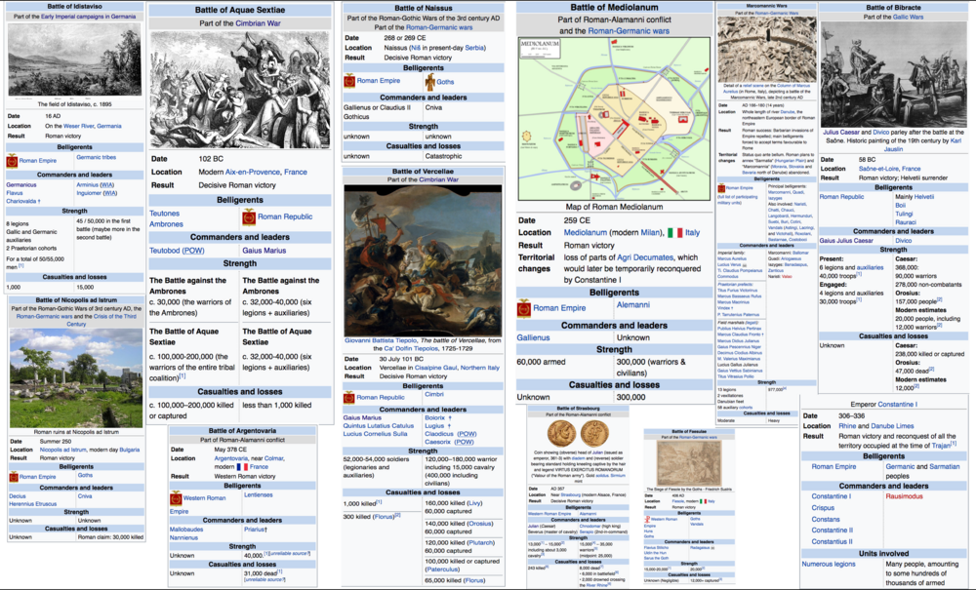Click Roman Empire vexillum icon in Battle of Idistaviso

12,160
